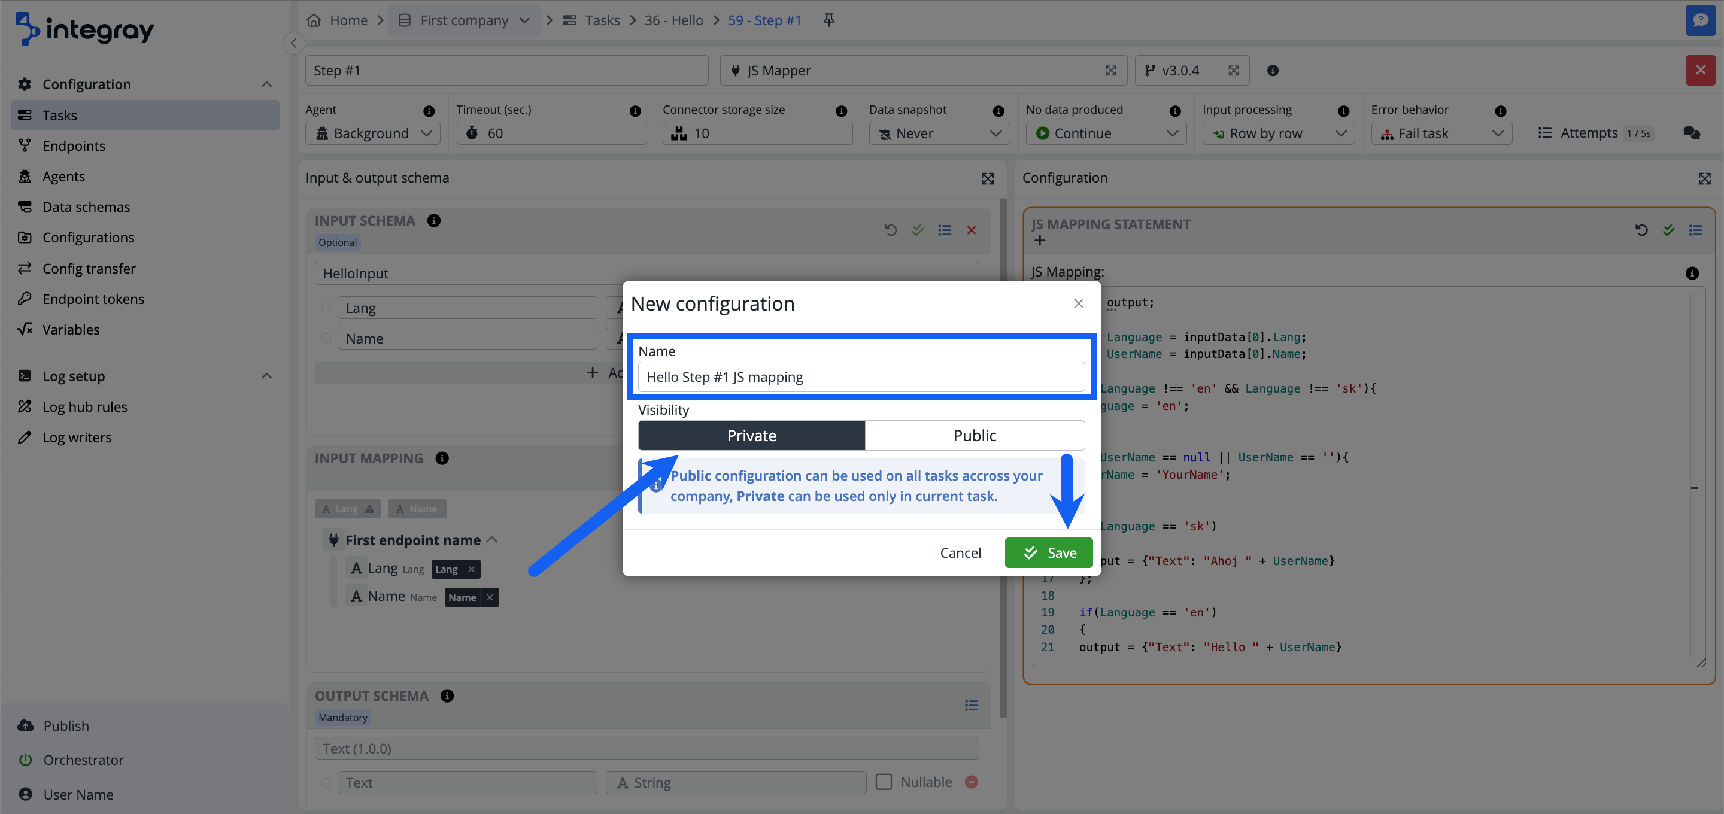The image size is (1724, 814).
Task: Expand Input & output schema to fullscreen
Action: (988, 178)
